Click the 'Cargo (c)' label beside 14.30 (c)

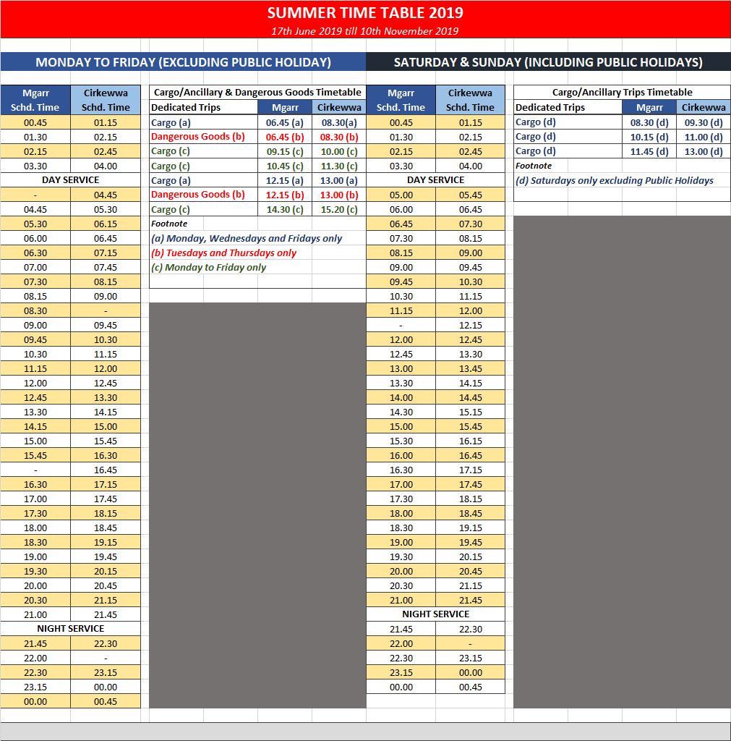pos(171,209)
